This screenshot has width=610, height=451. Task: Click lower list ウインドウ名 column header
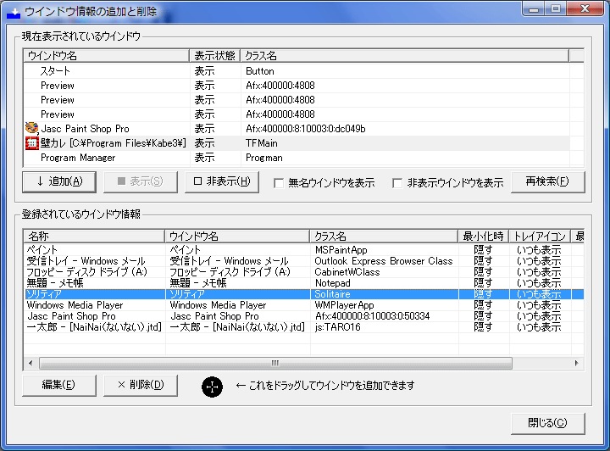pyautogui.click(x=237, y=237)
